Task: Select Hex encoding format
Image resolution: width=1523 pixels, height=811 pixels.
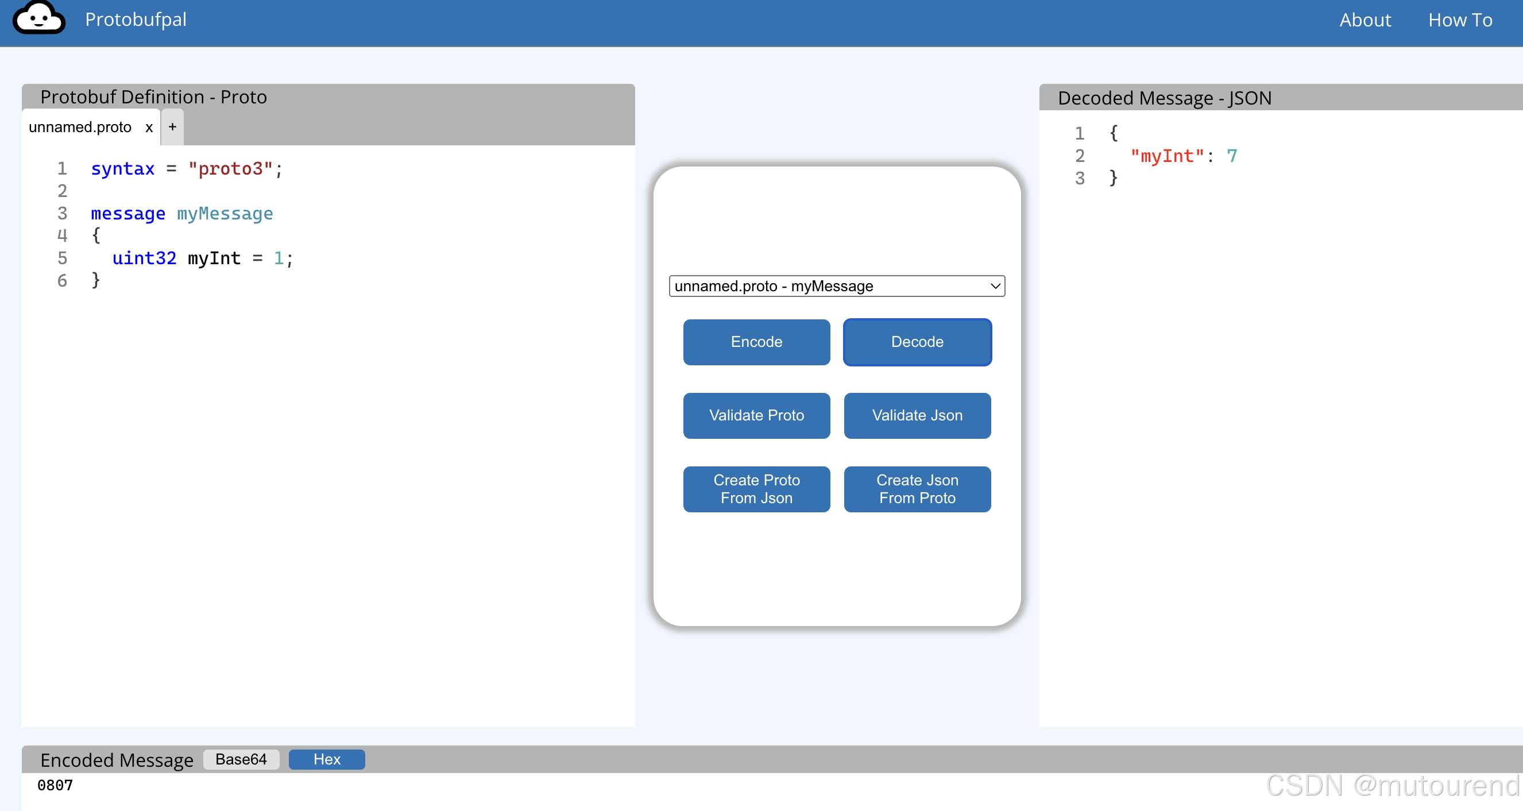Action: (326, 759)
